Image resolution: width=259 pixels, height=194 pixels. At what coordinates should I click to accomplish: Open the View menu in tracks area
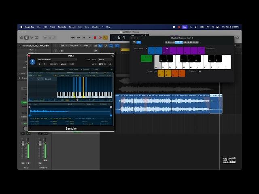(87, 46)
